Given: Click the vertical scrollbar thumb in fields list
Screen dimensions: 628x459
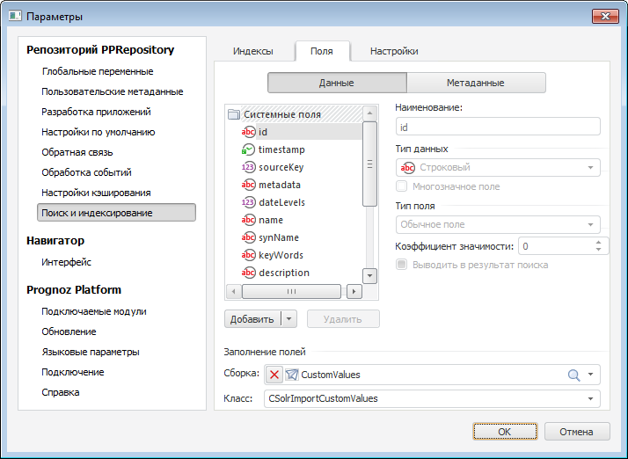Looking at the screenshot, I should coord(369,164).
